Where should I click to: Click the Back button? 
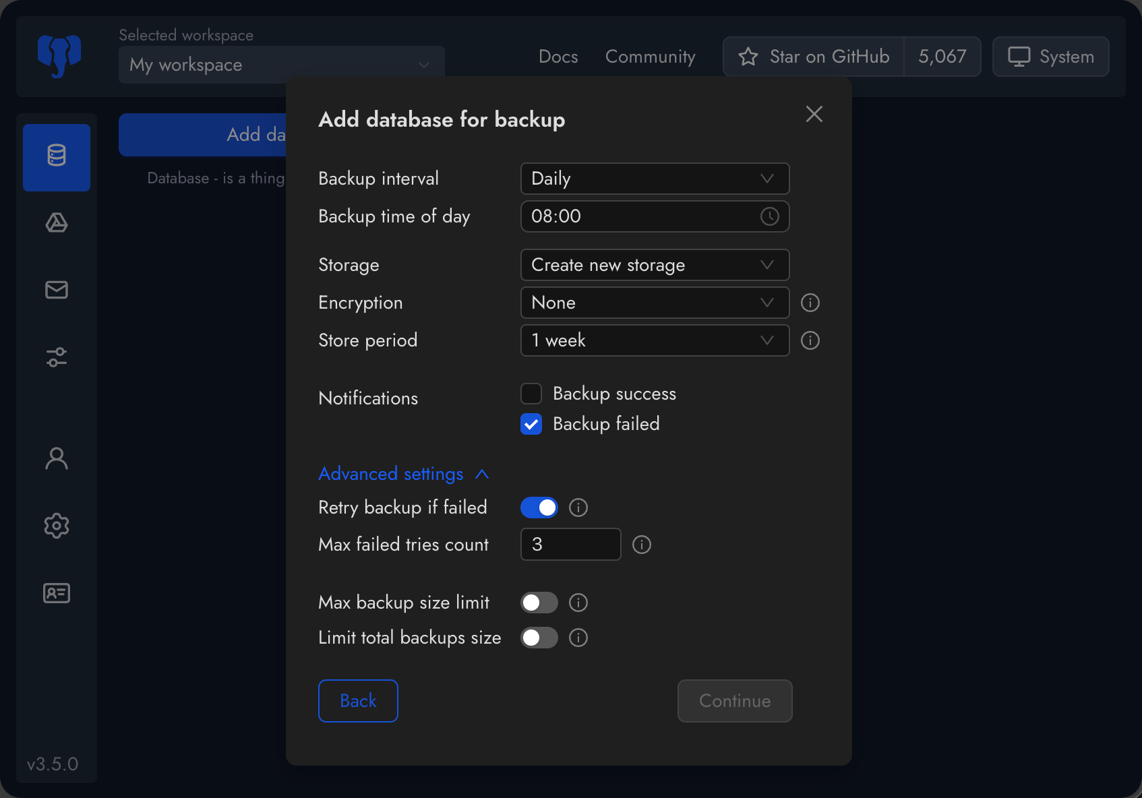pos(358,701)
